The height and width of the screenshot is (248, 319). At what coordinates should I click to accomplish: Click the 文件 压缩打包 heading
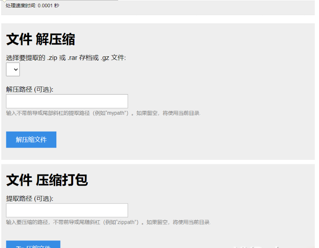tap(47, 180)
